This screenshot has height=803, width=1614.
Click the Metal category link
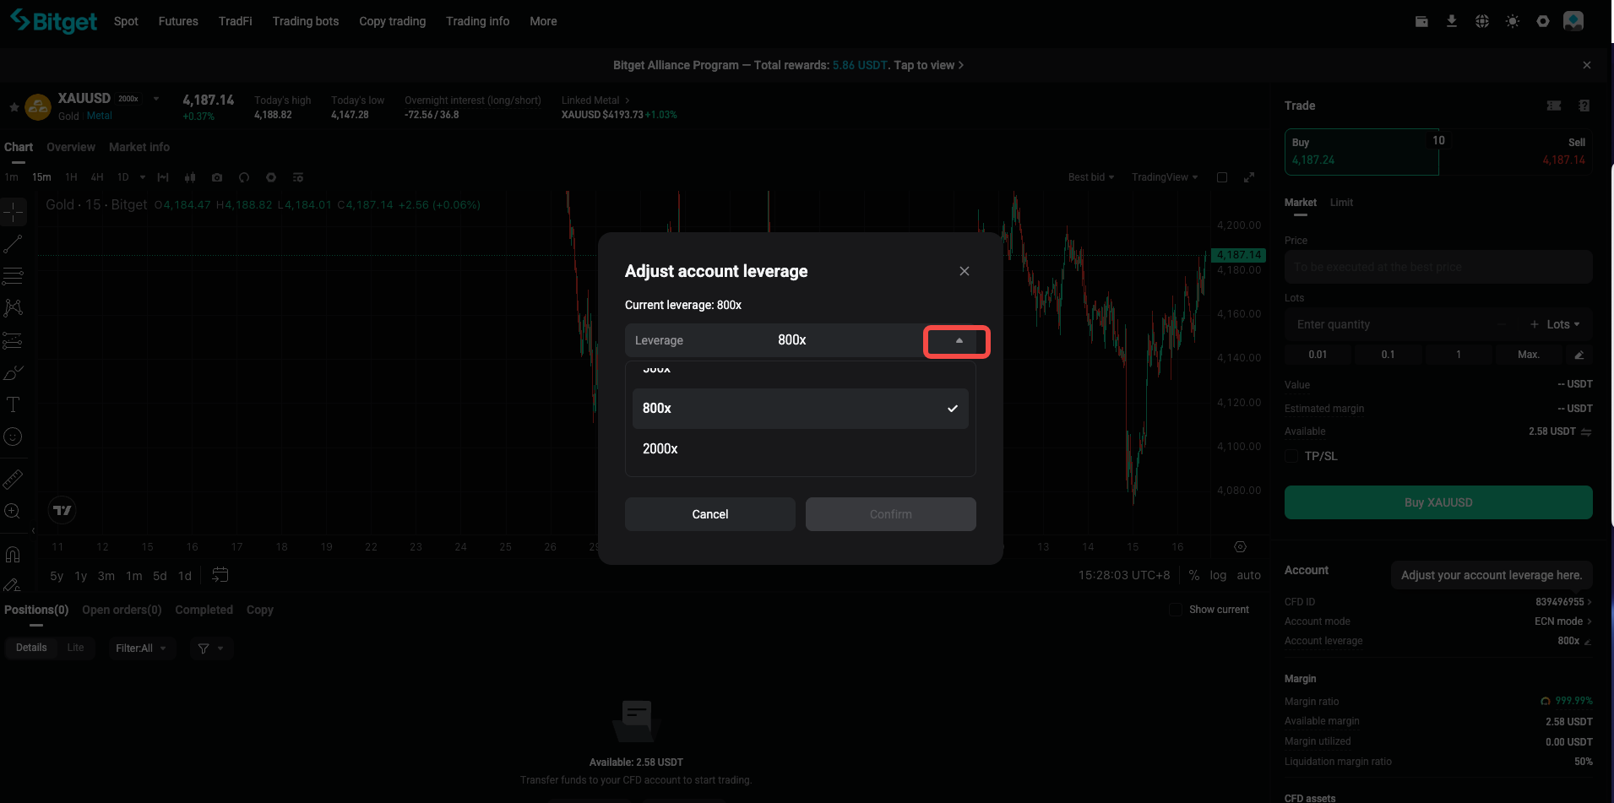point(99,116)
